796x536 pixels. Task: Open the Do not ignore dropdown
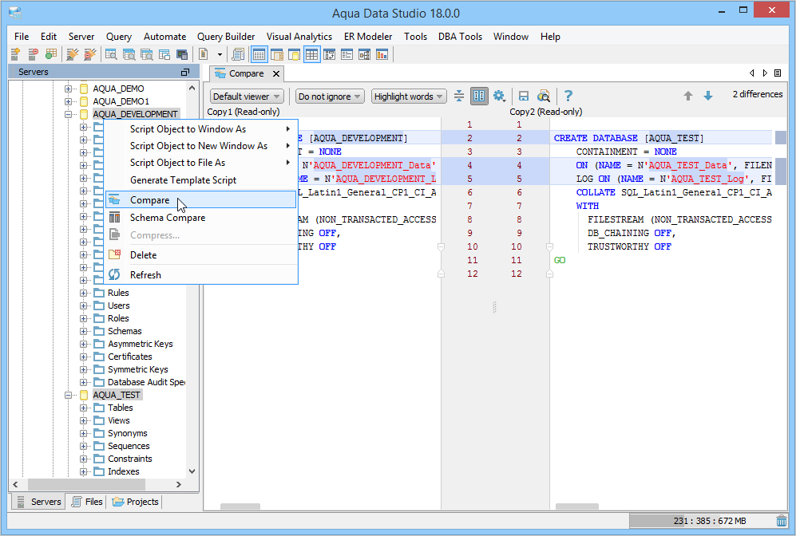pos(330,97)
